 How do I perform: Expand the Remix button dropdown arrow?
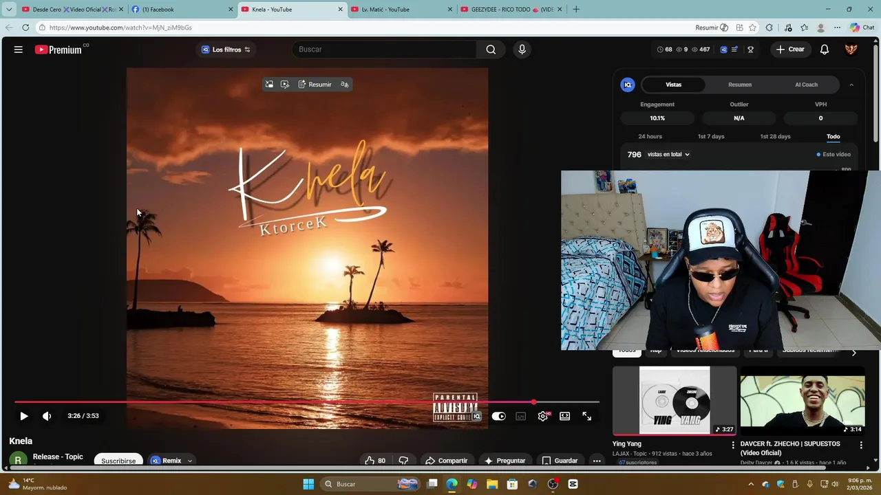coord(189,461)
